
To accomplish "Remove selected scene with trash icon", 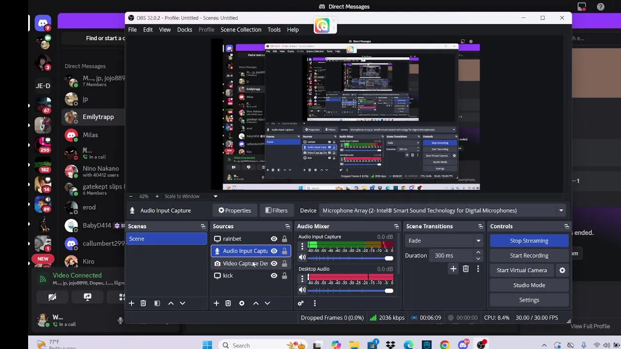I will click(x=143, y=303).
